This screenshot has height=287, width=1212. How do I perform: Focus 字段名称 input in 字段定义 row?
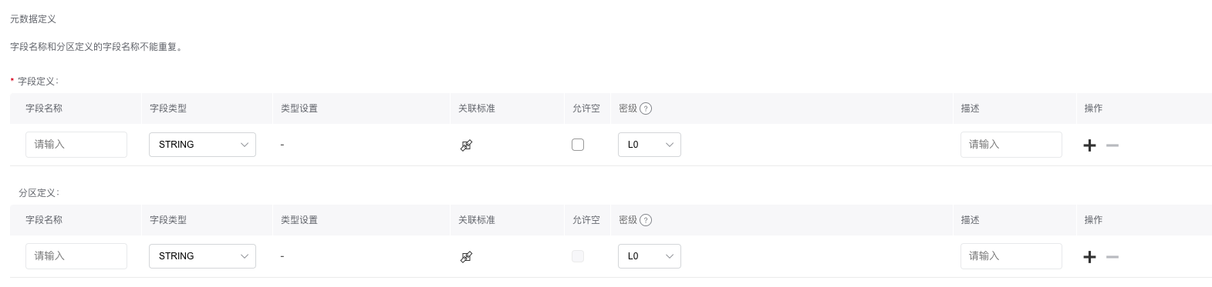pos(76,145)
